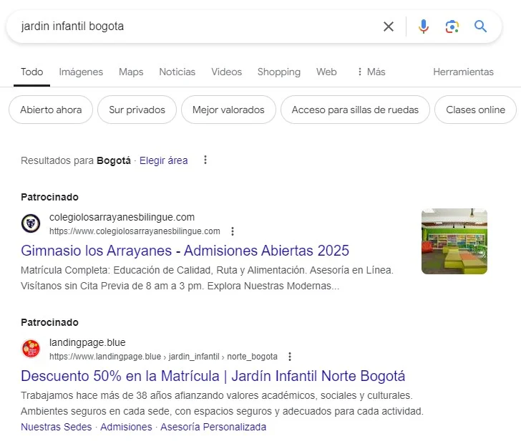
Task: Switch to the Web tab
Action: [326, 72]
